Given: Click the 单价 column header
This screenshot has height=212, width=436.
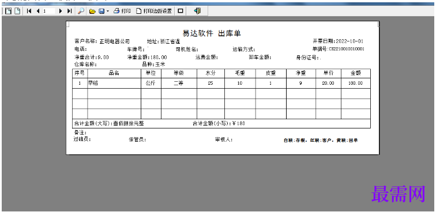Looking at the screenshot, I should [x=328, y=73].
